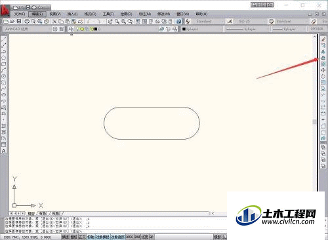This screenshot has width=328, height=240.
Task: Open the BYCOLOR plot style dropdown
Action: click(317, 29)
